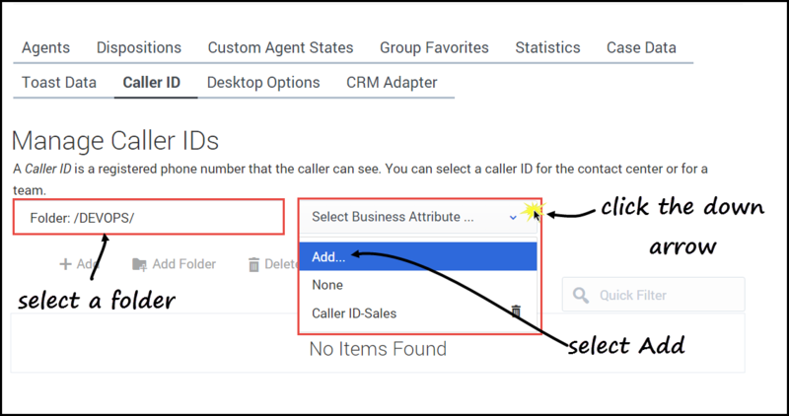Open the Desktop Options tab
Screen dimensions: 789x416
(x=263, y=82)
